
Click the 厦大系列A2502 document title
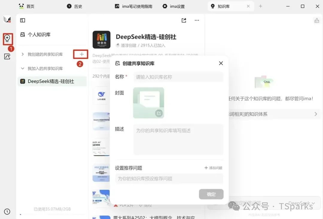pyautogui.click(x=154, y=217)
